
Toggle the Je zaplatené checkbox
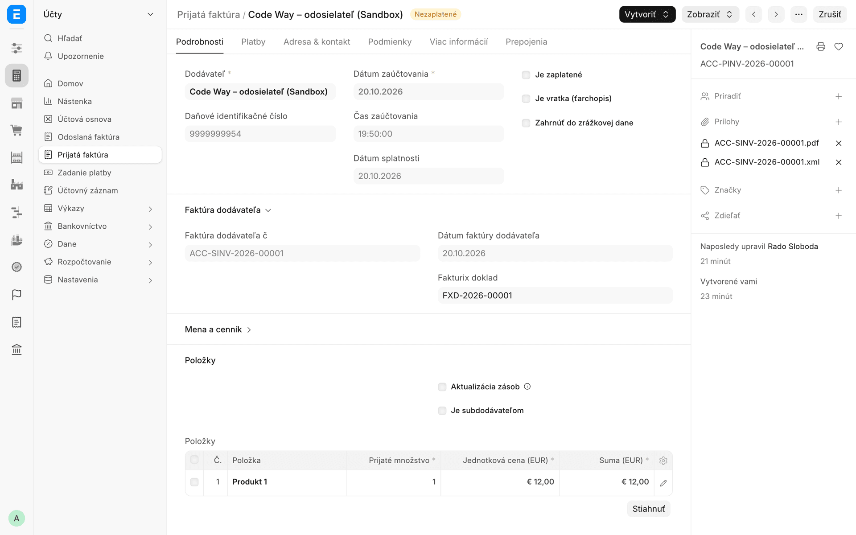pos(526,75)
